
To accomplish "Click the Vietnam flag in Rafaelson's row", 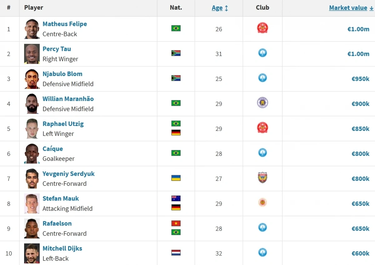I will 176,224.
